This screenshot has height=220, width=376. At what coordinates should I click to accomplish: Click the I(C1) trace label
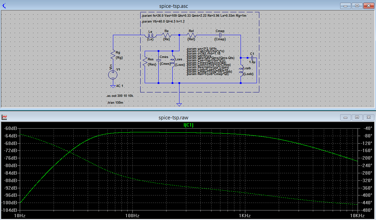pyautogui.click(x=188, y=125)
